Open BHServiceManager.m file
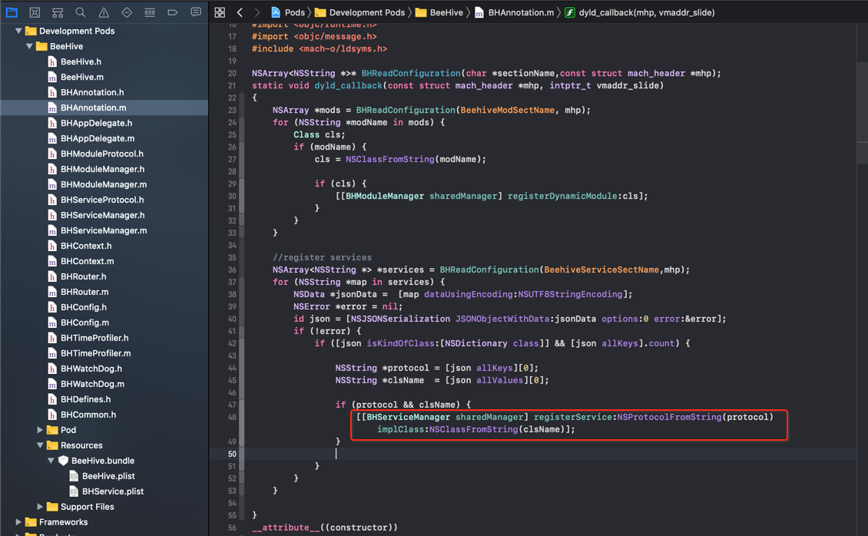Viewport: 868px width, 536px height. (104, 230)
